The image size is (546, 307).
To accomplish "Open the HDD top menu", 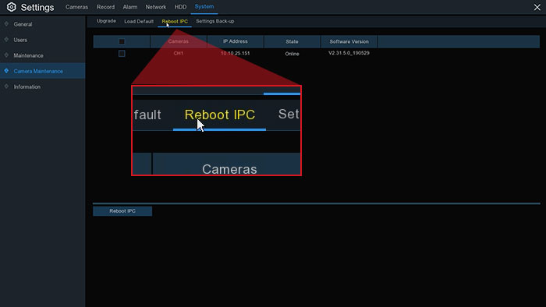I will click(x=180, y=7).
